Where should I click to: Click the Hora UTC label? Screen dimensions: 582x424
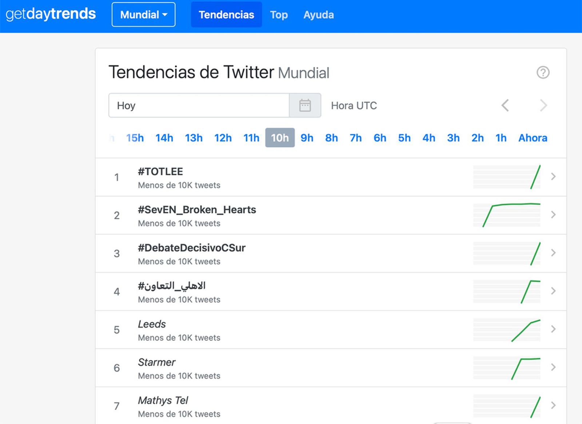354,105
